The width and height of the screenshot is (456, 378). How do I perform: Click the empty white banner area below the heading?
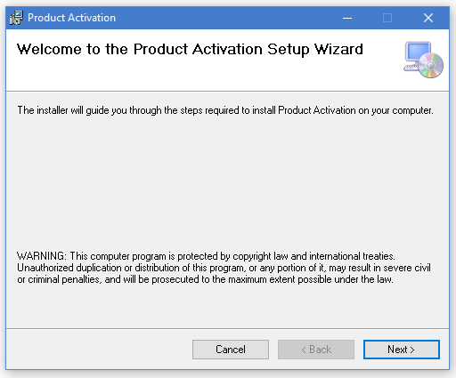(x=202, y=76)
